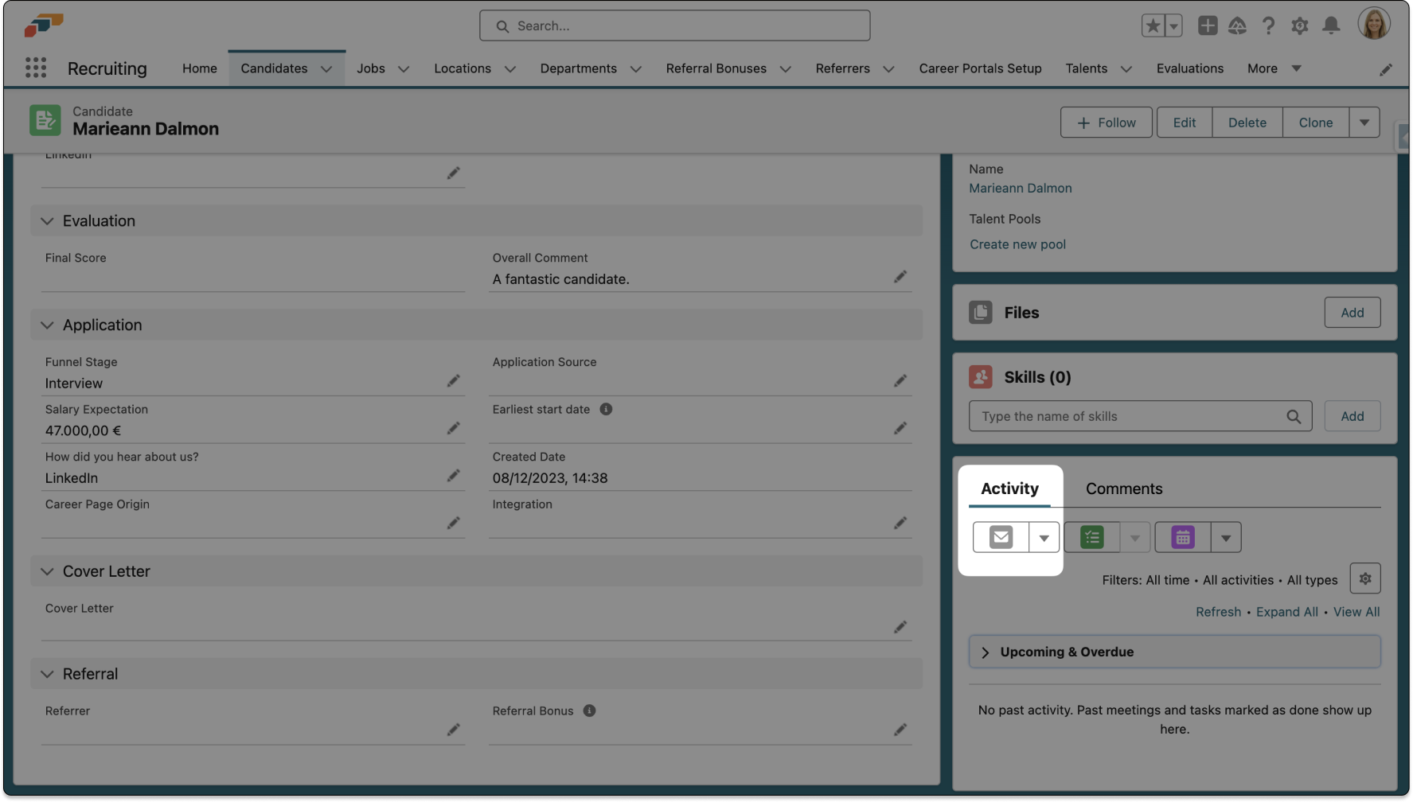Click the skills name search field
1413x802 pixels.
(1130, 416)
